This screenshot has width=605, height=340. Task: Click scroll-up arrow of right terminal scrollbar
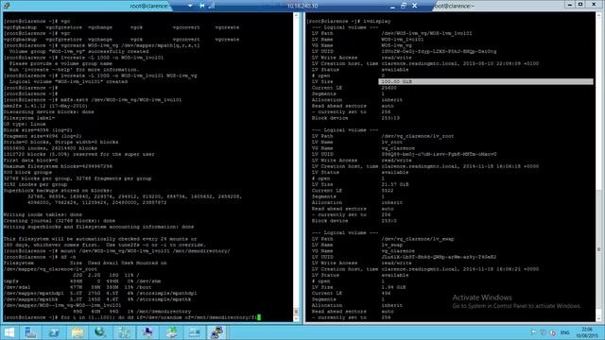(x=598, y=15)
